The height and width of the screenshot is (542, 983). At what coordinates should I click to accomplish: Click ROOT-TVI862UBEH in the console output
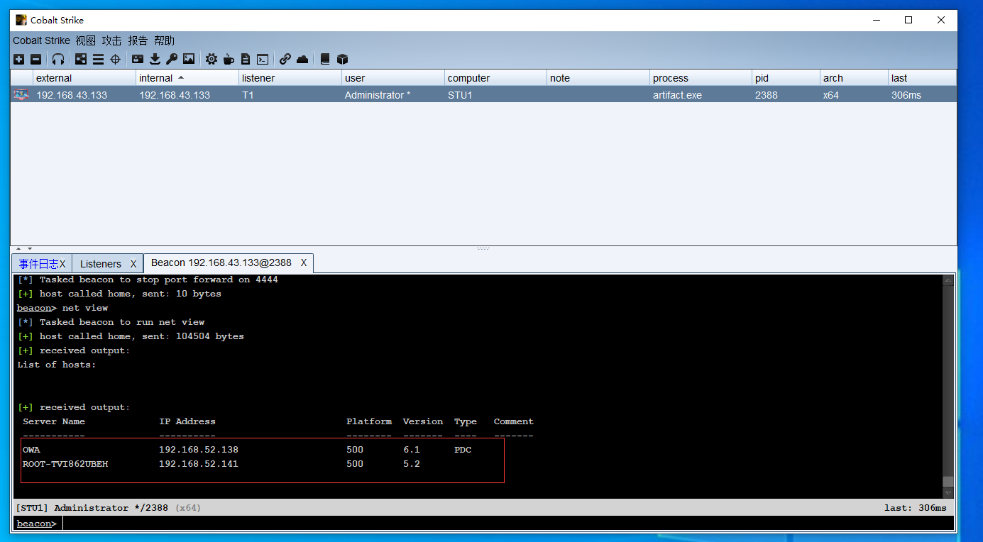(x=65, y=464)
